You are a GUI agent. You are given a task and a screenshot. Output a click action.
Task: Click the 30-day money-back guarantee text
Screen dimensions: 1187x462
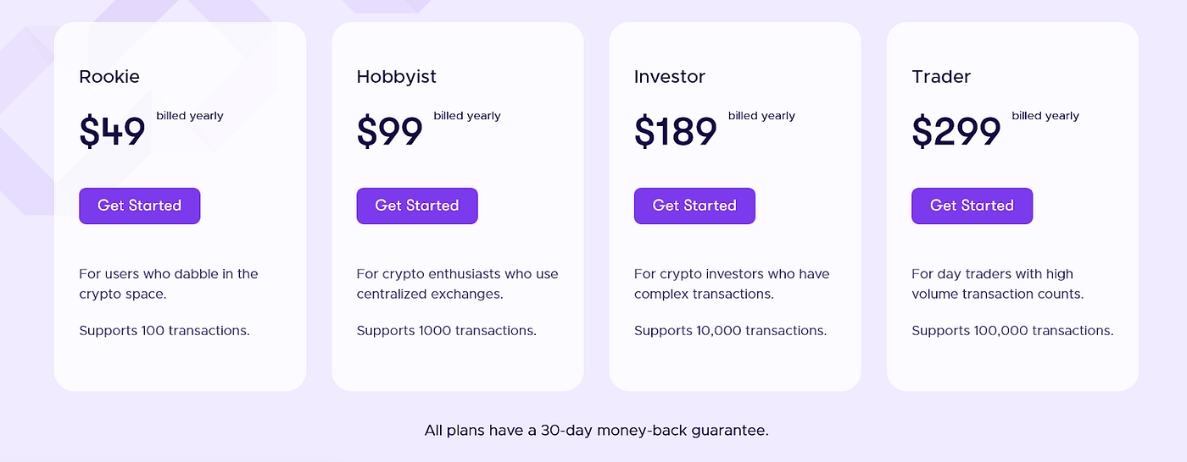pyautogui.click(x=596, y=431)
